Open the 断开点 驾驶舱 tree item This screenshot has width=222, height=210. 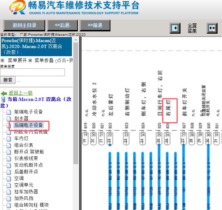click(x=29, y=152)
